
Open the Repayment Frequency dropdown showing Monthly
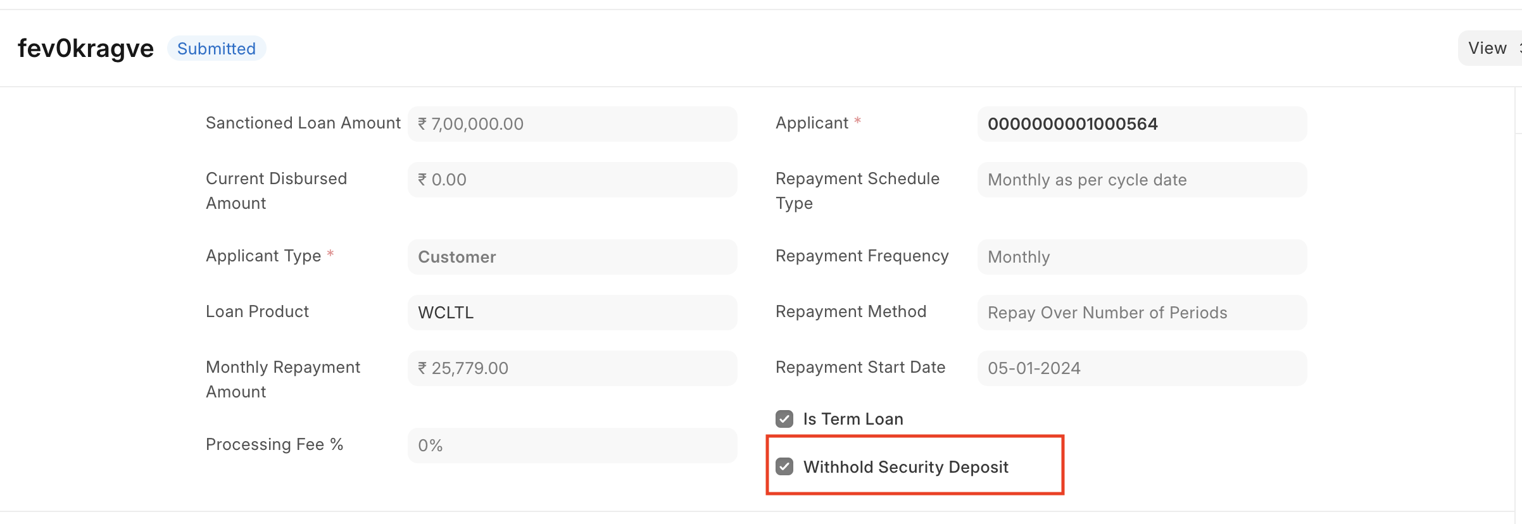tap(1141, 257)
